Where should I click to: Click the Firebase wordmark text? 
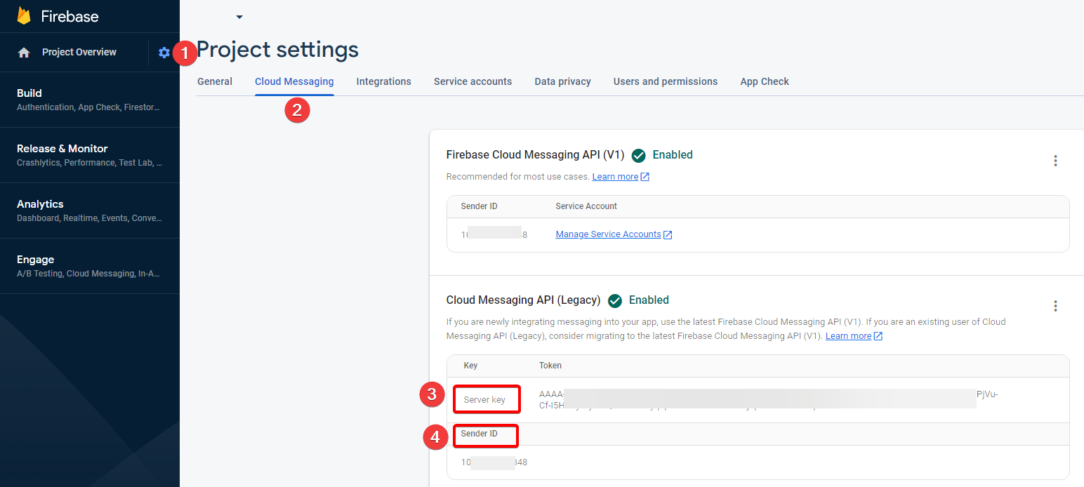[70, 17]
